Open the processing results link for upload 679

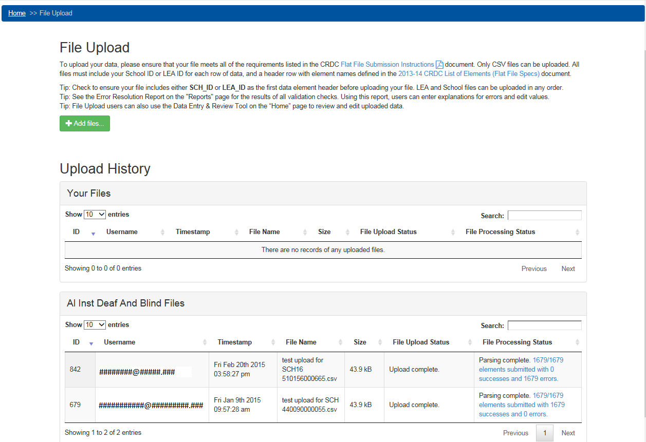coord(521,405)
